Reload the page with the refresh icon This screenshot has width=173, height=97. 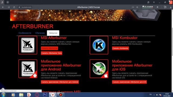[14, 7]
